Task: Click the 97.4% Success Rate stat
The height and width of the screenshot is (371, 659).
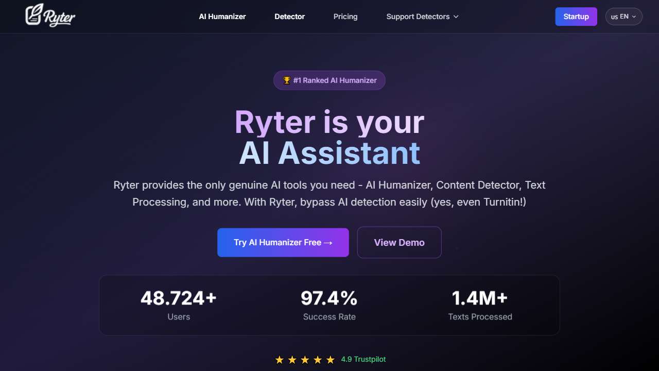Action: [329, 305]
